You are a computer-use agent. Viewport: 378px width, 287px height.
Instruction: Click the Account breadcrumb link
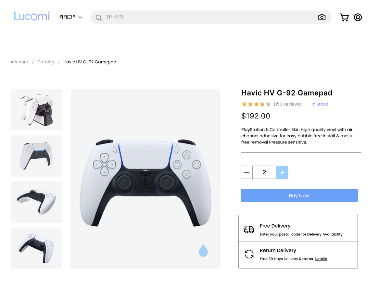tap(19, 62)
